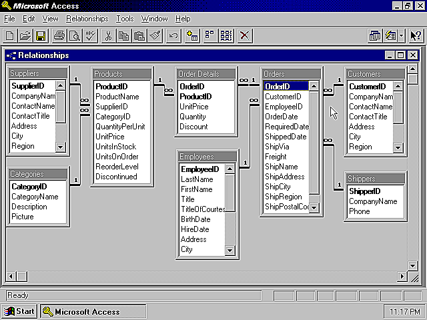Open the Edit menu
The height and width of the screenshot is (320, 427).
click(29, 19)
